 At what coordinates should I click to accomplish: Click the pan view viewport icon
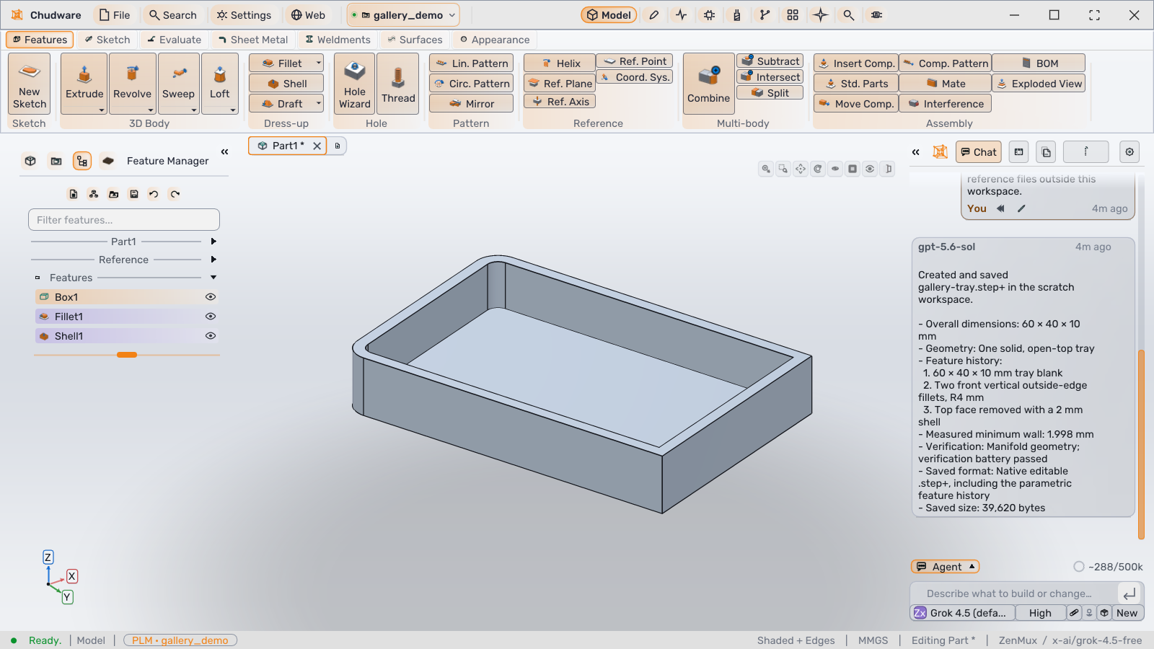pyautogui.click(x=801, y=169)
